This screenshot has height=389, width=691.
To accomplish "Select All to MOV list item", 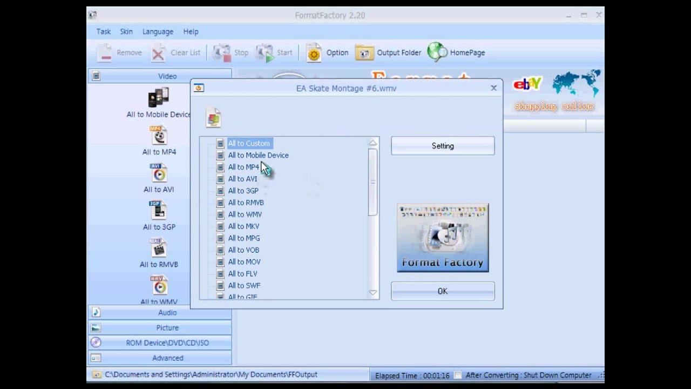I will [x=244, y=262].
